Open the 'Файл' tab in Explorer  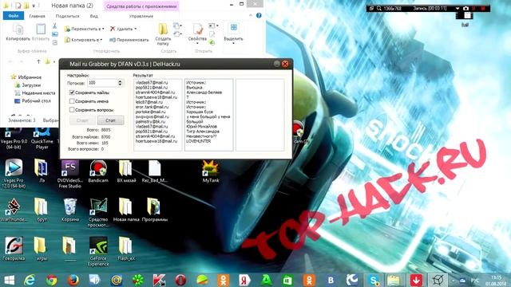coord(14,16)
